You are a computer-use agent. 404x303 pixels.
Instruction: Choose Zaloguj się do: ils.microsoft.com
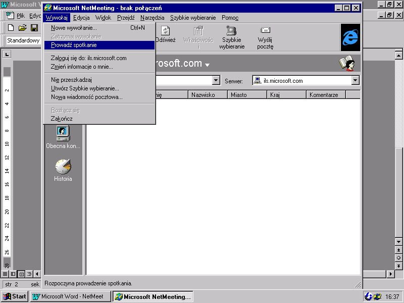pyautogui.click(x=99, y=58)
